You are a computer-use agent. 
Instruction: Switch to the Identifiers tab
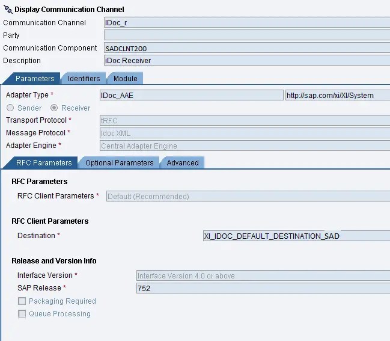[84, 79]
